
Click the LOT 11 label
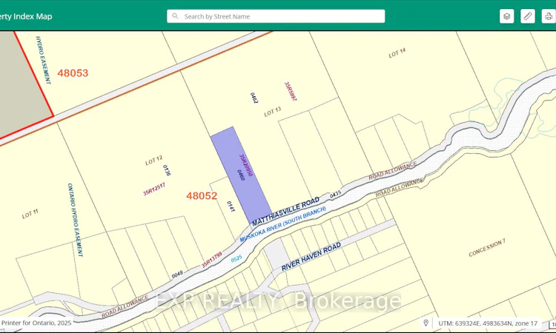point(30,214)
